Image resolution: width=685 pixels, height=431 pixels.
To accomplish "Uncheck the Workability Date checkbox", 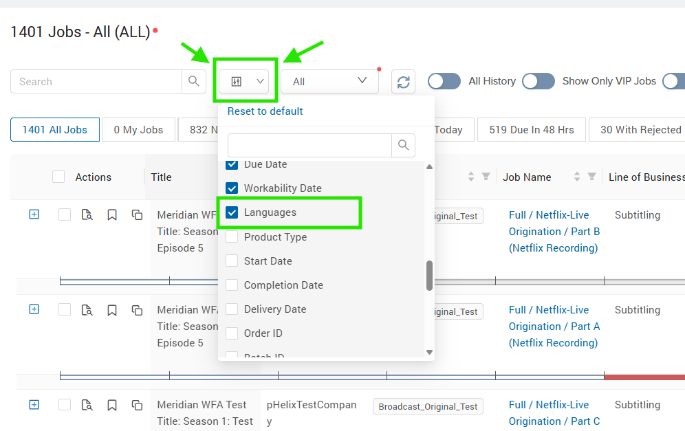I will pos(232,188).
